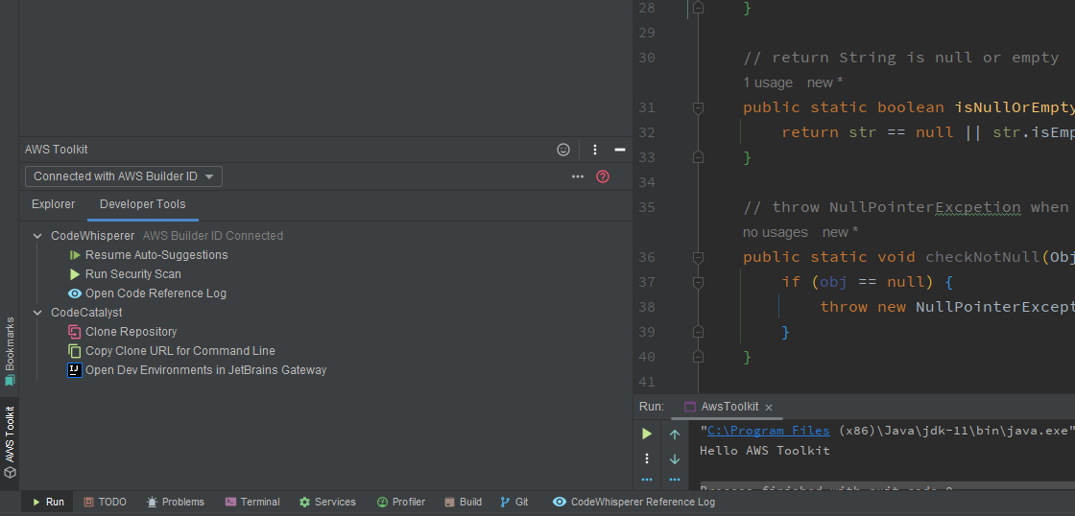1075x516 pixels.
Task: Click CodeWhisperer node label
Action: [x=92, y=236]
